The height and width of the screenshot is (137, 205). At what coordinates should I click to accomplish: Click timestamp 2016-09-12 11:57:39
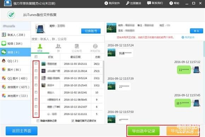(x=121, y=79)
